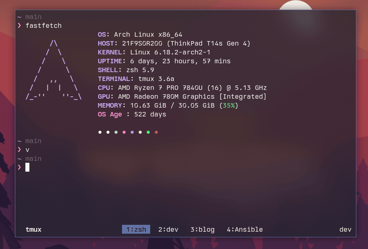Click the CPU Ryzen 7 PRO entry
Screen dimensions: 368x249
point(182,87)
